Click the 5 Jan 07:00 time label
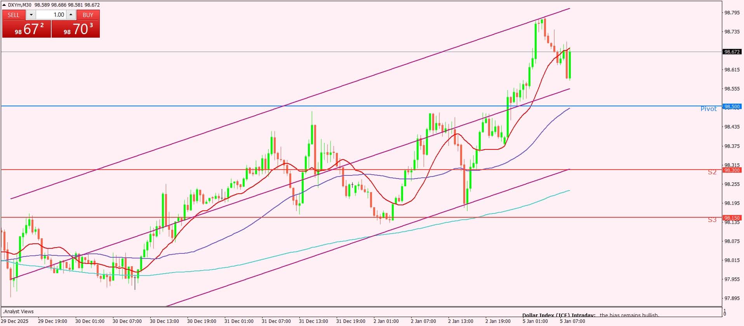The image size is (744, 326). [573, 321]
